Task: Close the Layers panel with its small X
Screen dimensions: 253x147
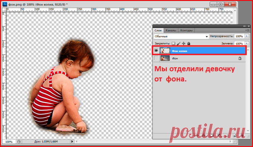Action: tap(249, 26)
